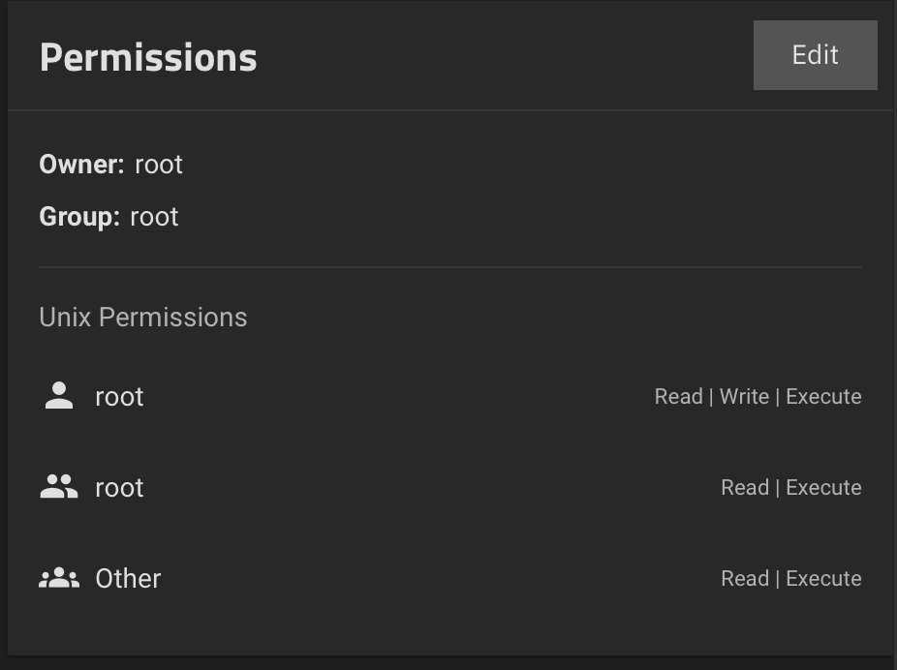
Task: Click the three-person Other users icon
Action: coord(59,578)
